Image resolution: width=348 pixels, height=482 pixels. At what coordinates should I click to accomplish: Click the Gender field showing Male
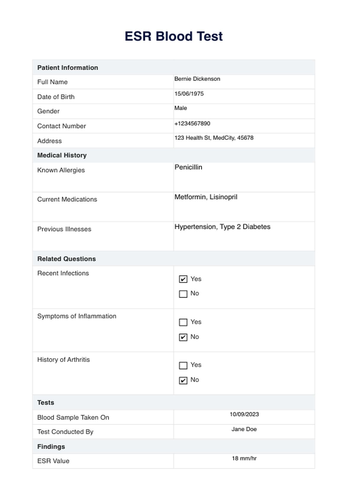click(x=244, y=111)
